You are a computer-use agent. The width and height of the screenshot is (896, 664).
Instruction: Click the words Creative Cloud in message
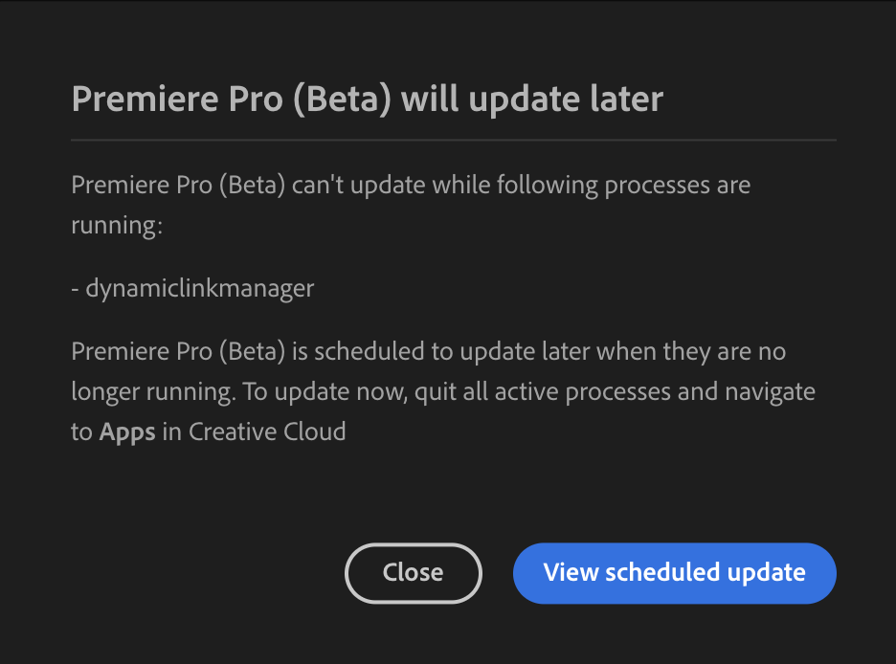coord(267,432)
